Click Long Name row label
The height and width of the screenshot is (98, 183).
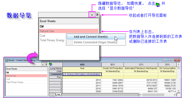pos(56,68)
